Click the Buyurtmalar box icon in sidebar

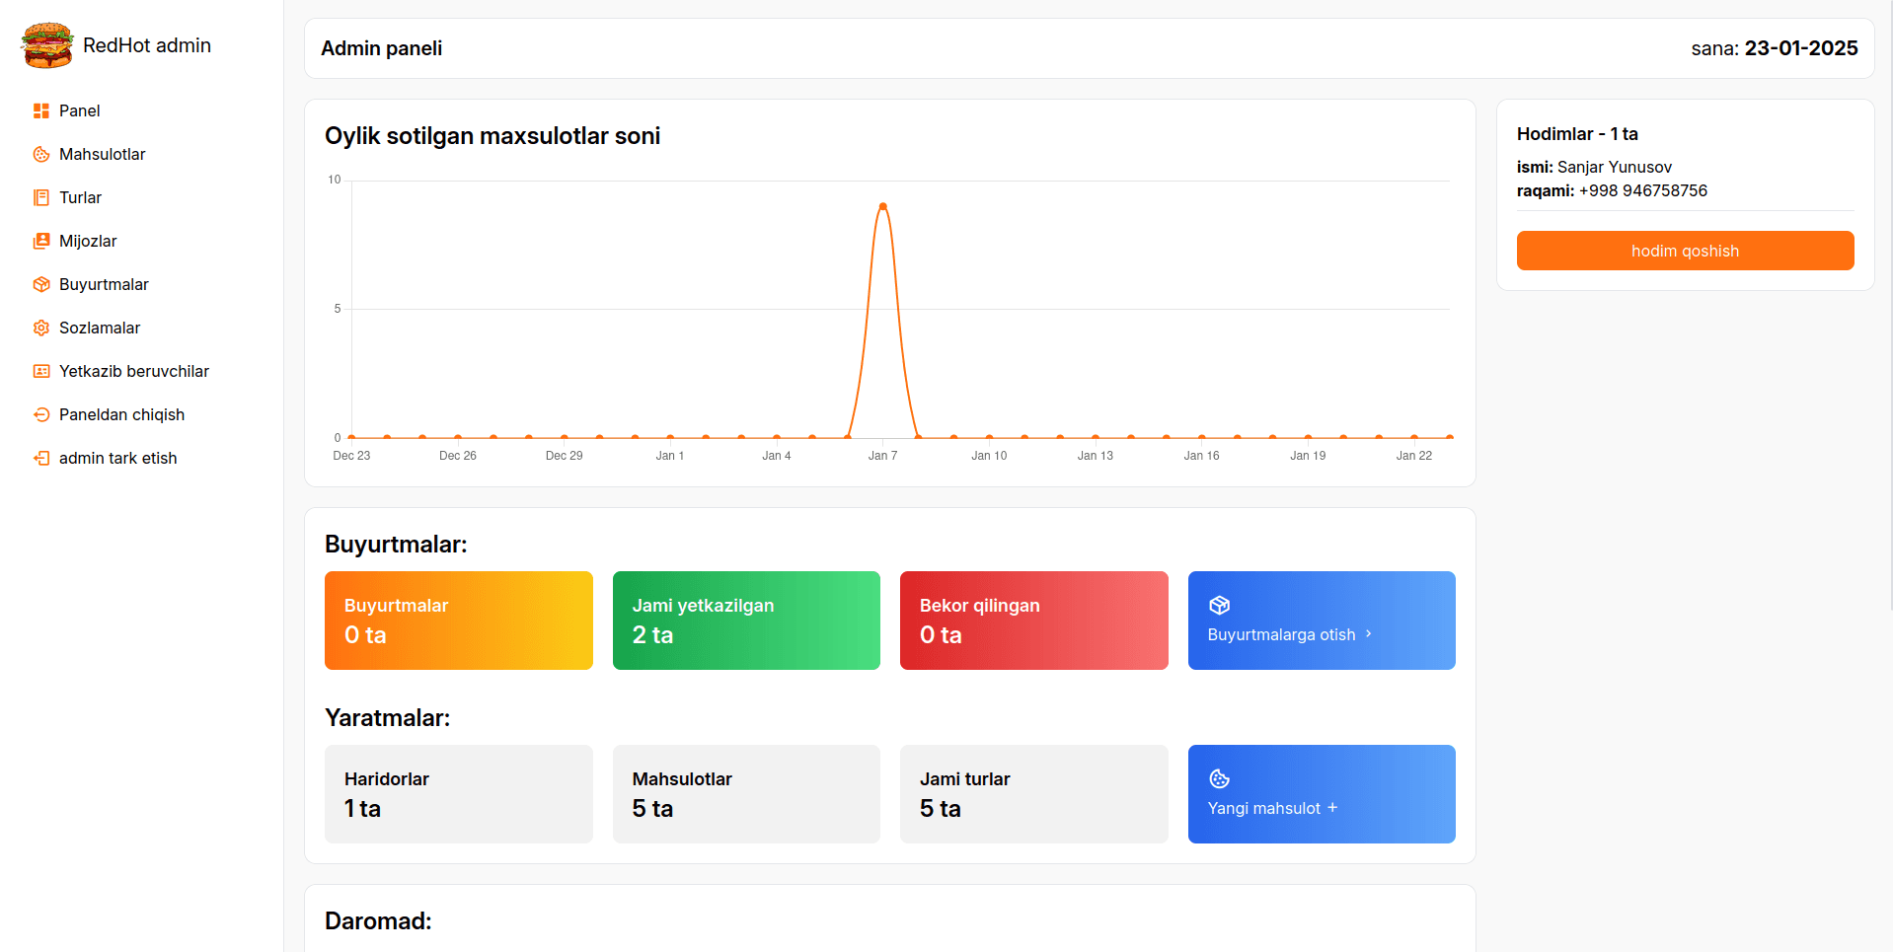point(41,285)
